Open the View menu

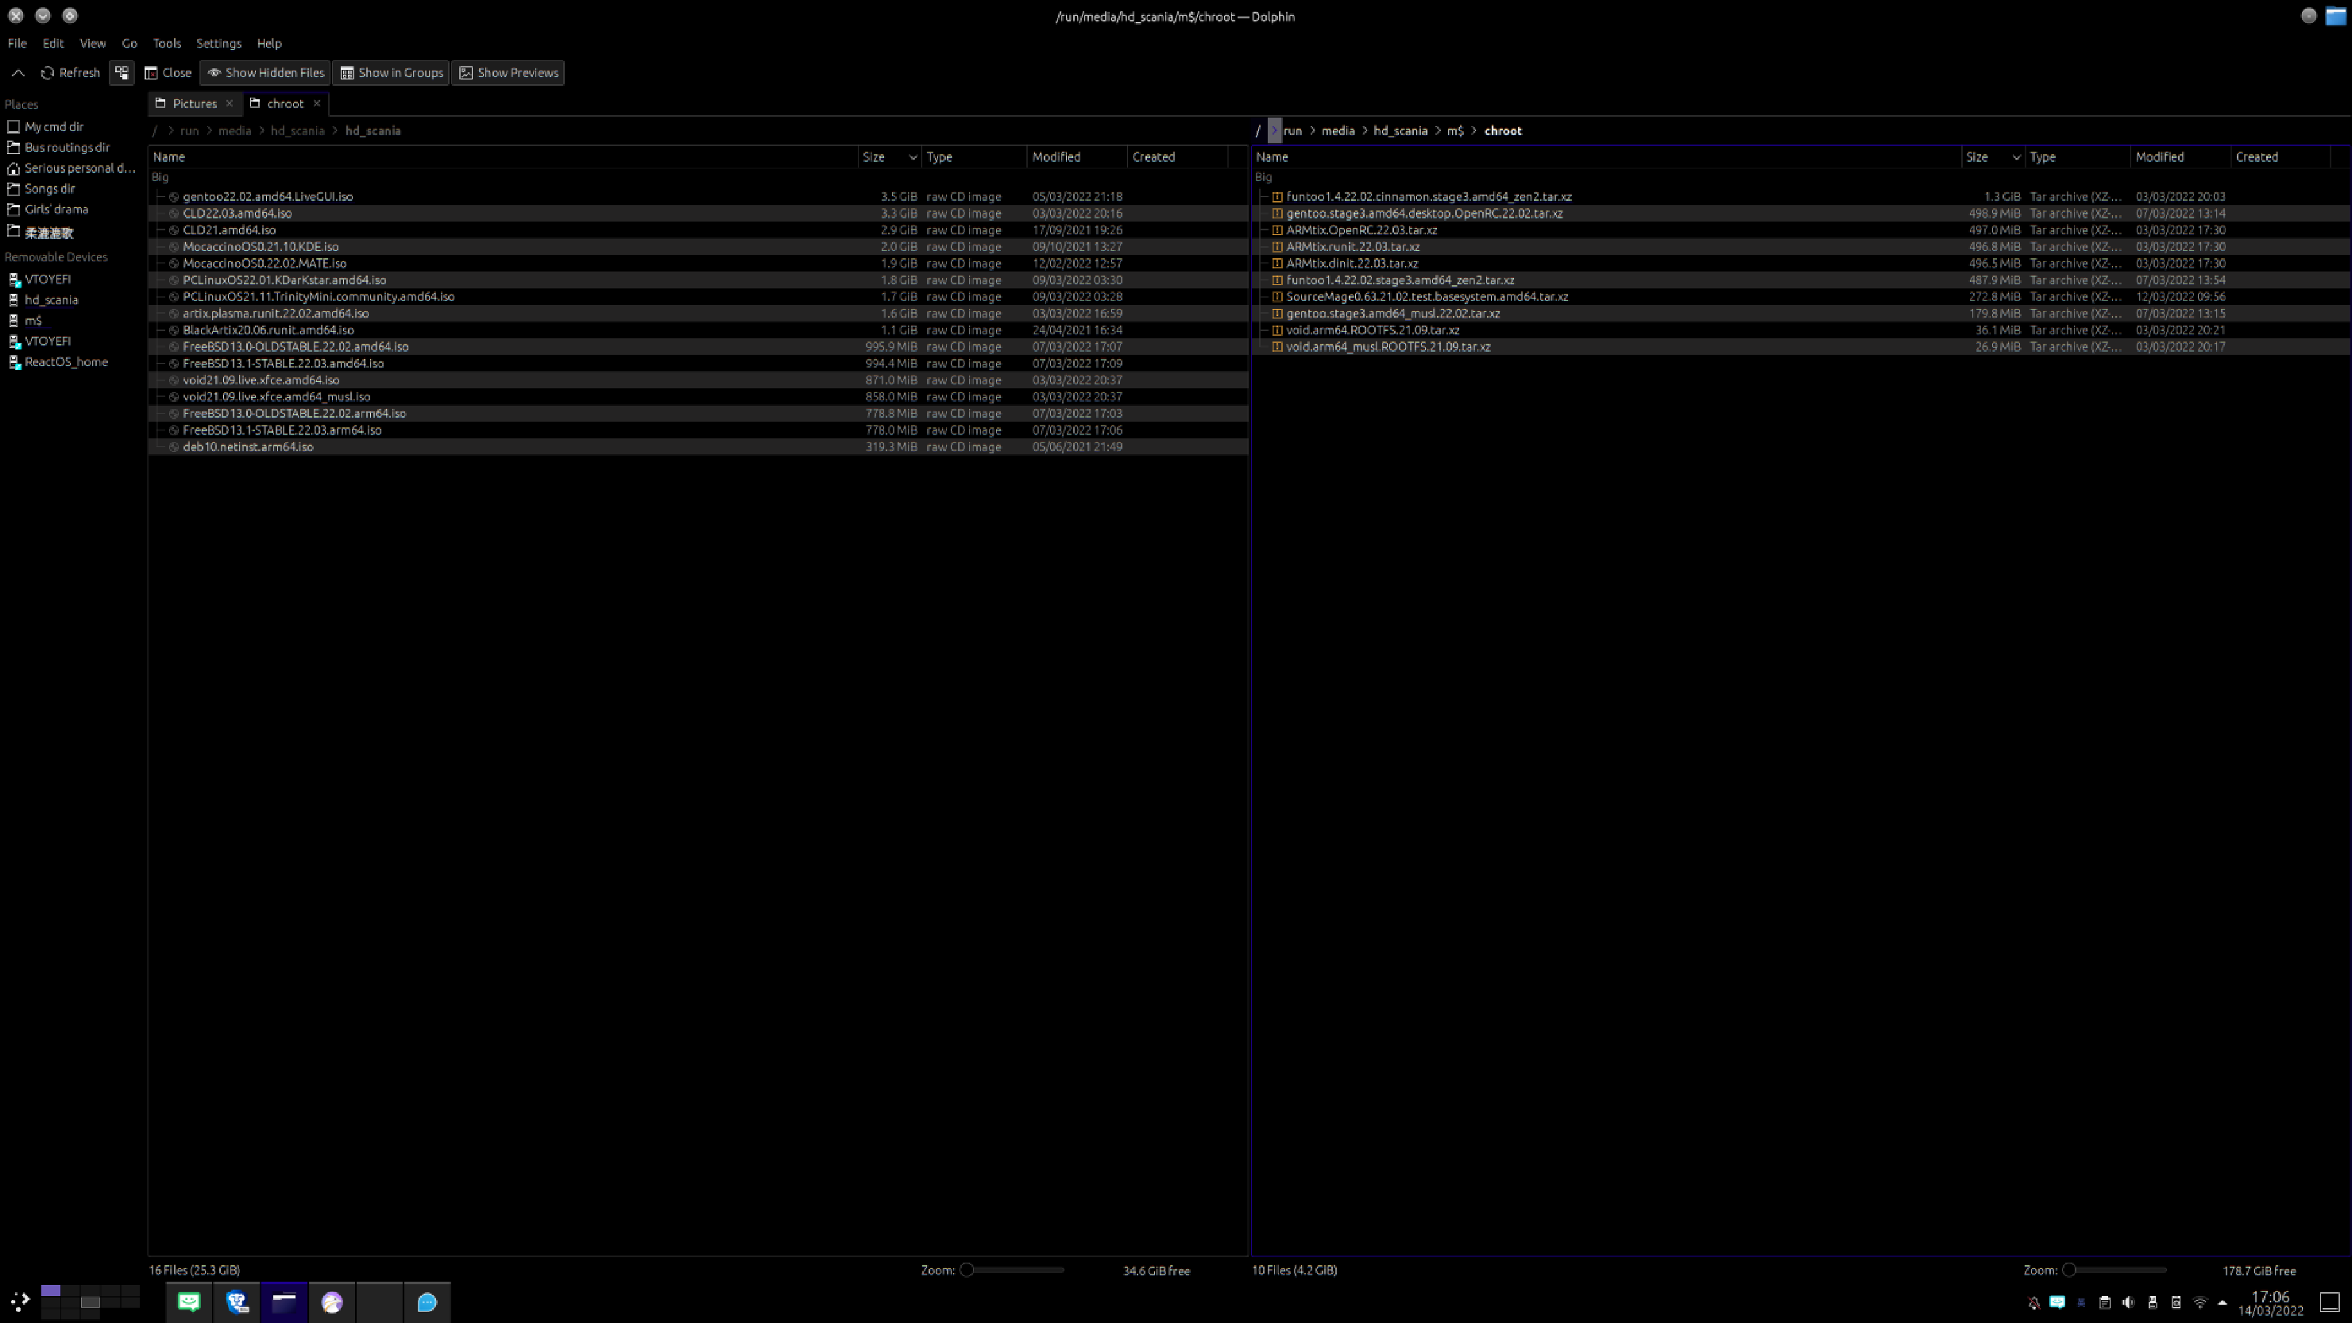(x=92, y=43)
